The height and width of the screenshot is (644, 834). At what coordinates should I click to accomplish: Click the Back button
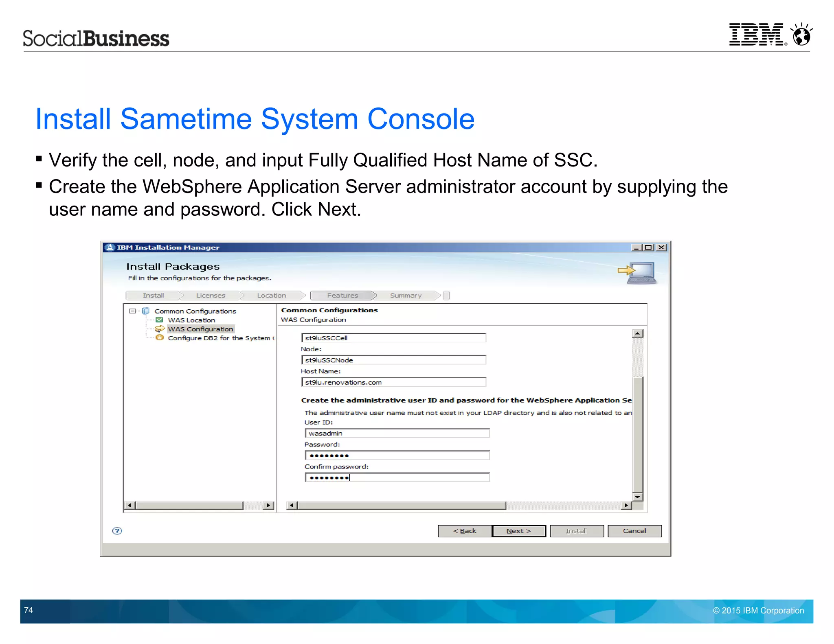pos(465,531)
